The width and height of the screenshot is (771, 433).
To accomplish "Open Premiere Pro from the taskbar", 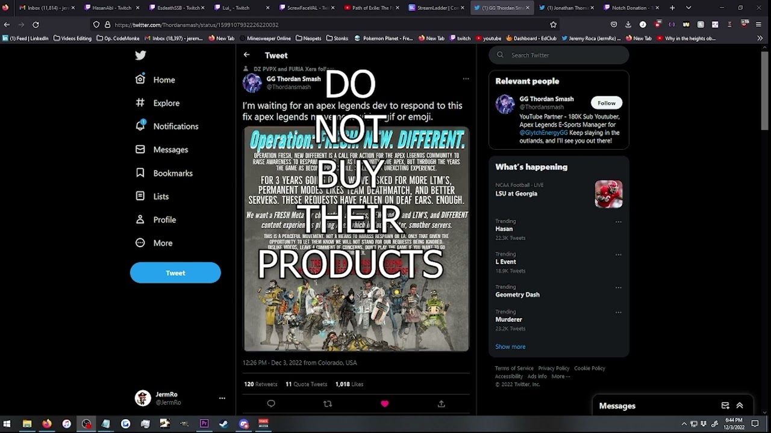I will pyautogui.click(x=204, y=423).
